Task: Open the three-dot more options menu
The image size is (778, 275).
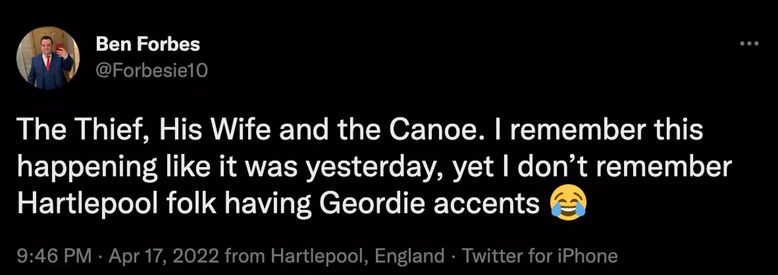Action: [x=749, y=44]
